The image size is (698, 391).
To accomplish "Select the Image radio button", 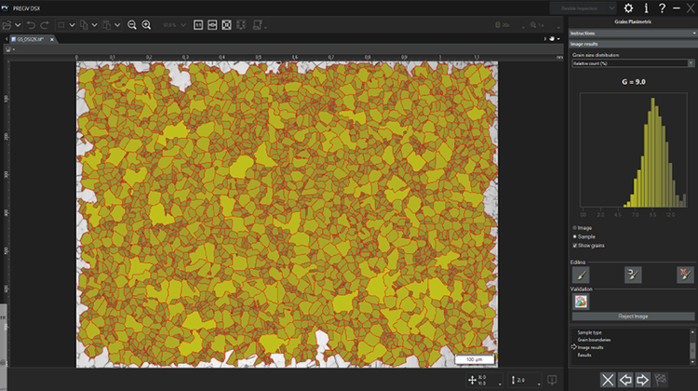I will click(x=574, y=227).
